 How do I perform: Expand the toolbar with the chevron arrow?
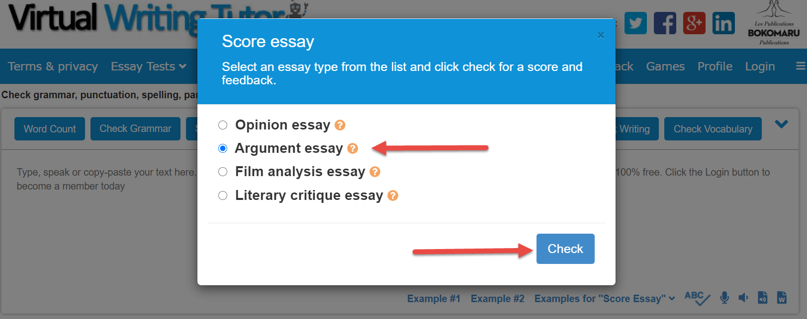(781, 125)
